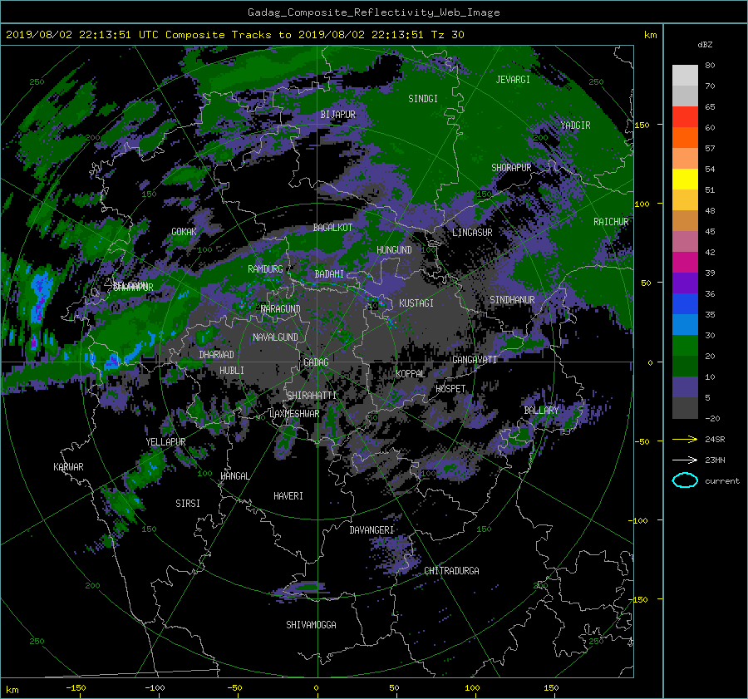Click the GADAG radar center label
The width and height of the screenshot is (748, 699).
click(317, 362)
